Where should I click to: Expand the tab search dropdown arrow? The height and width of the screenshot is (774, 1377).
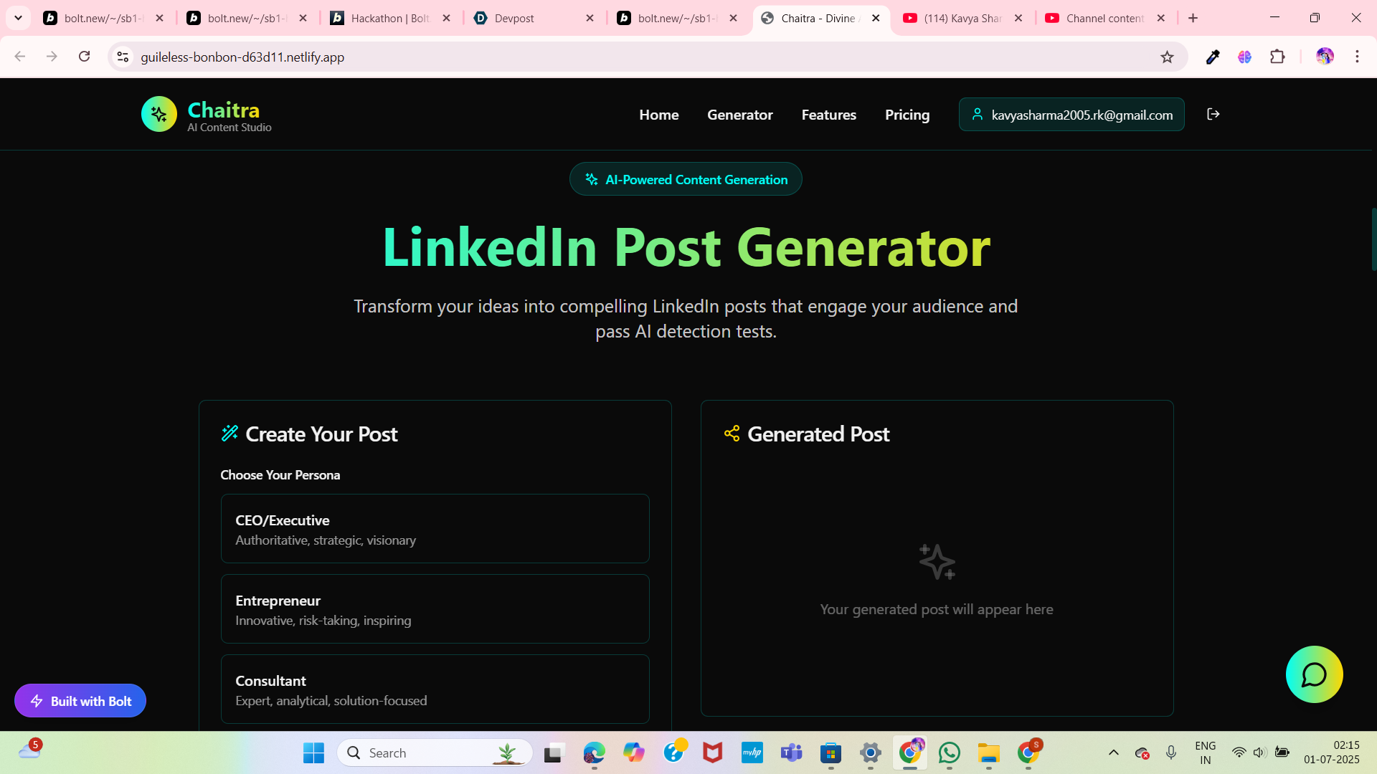coord(18,18)
